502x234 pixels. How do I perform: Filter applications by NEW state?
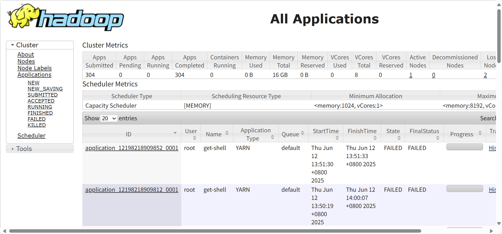click(33, 83)
